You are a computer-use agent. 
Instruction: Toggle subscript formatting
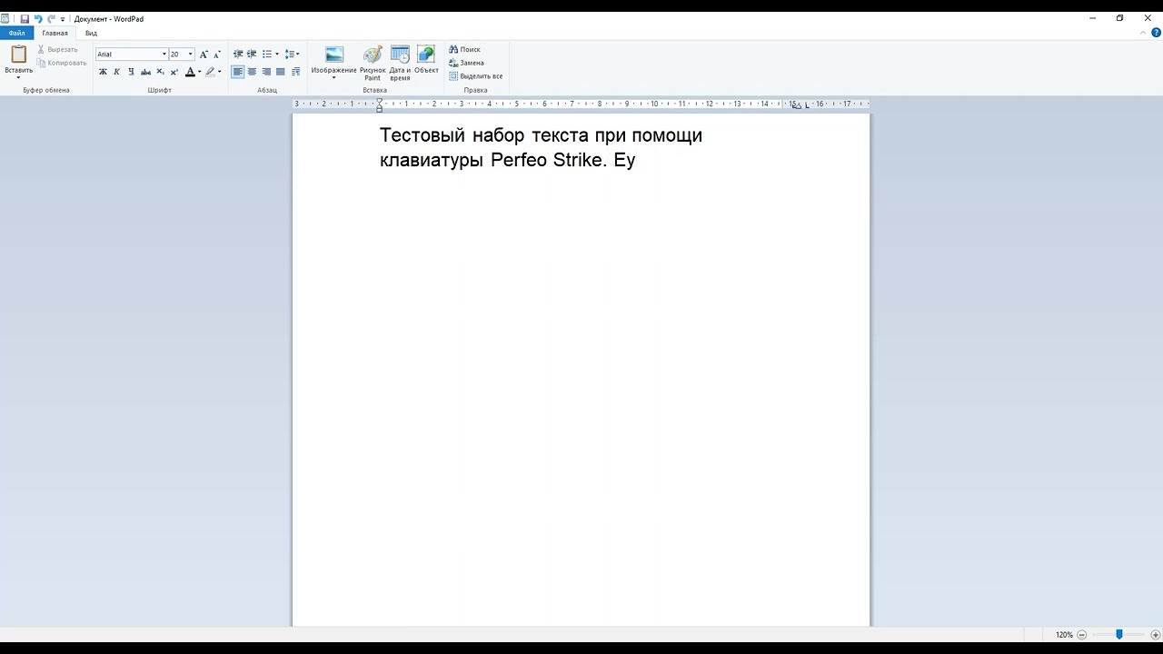160,72
